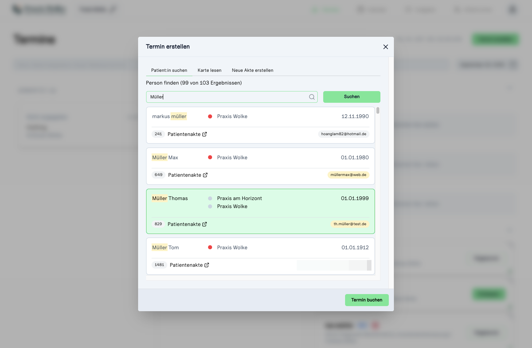Click birthdate 12.11.1990
This screenshot has height=348, width=532.
(355, 117)
